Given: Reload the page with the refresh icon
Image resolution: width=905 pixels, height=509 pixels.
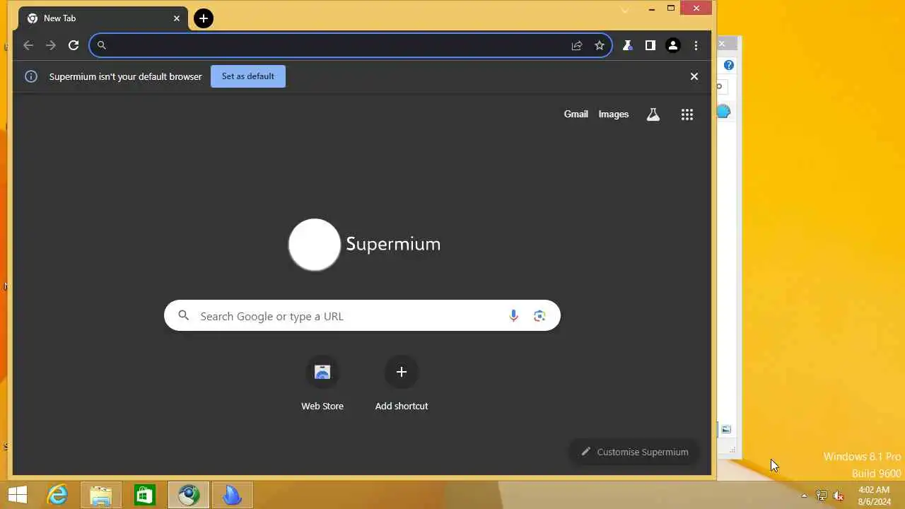Looking at the screenshot, I should click(x=74, y=45).
